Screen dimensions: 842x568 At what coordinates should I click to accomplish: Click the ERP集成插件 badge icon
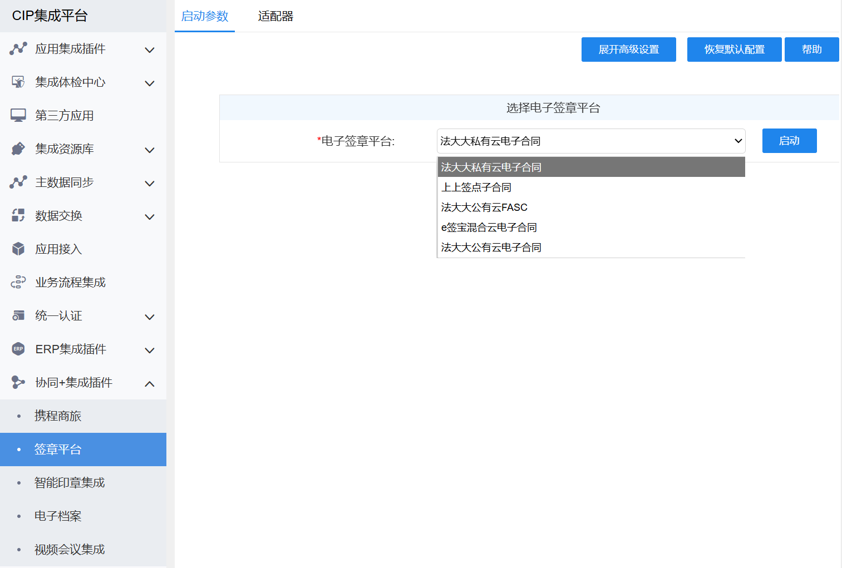18,349
